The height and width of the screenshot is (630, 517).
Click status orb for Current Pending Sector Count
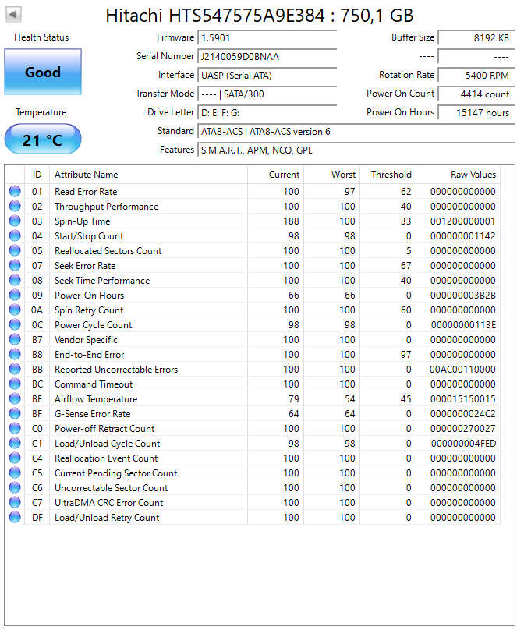(x=15, y=473)
